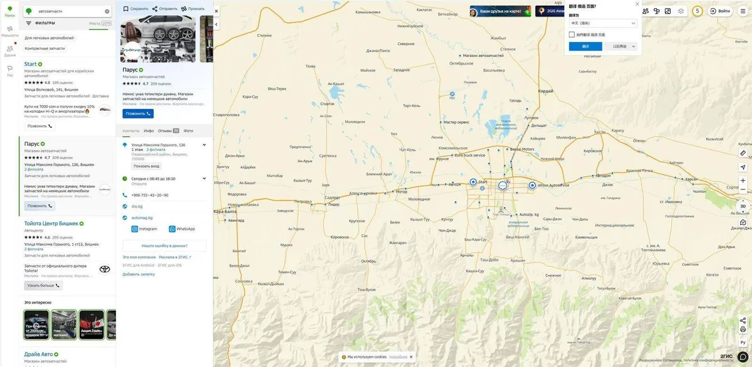Print the map
The height and width of the screenshot is (367, 752).
coord(743,328)
